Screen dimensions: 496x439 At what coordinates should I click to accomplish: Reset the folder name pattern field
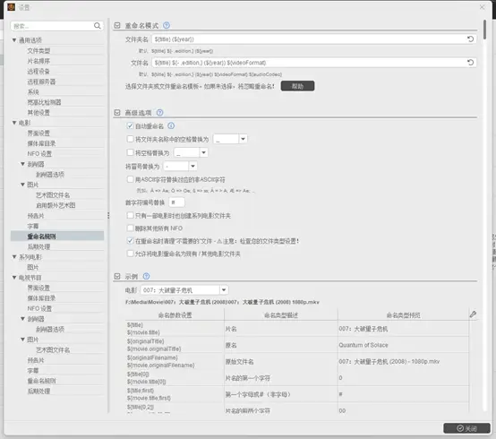tap(470, 39)
